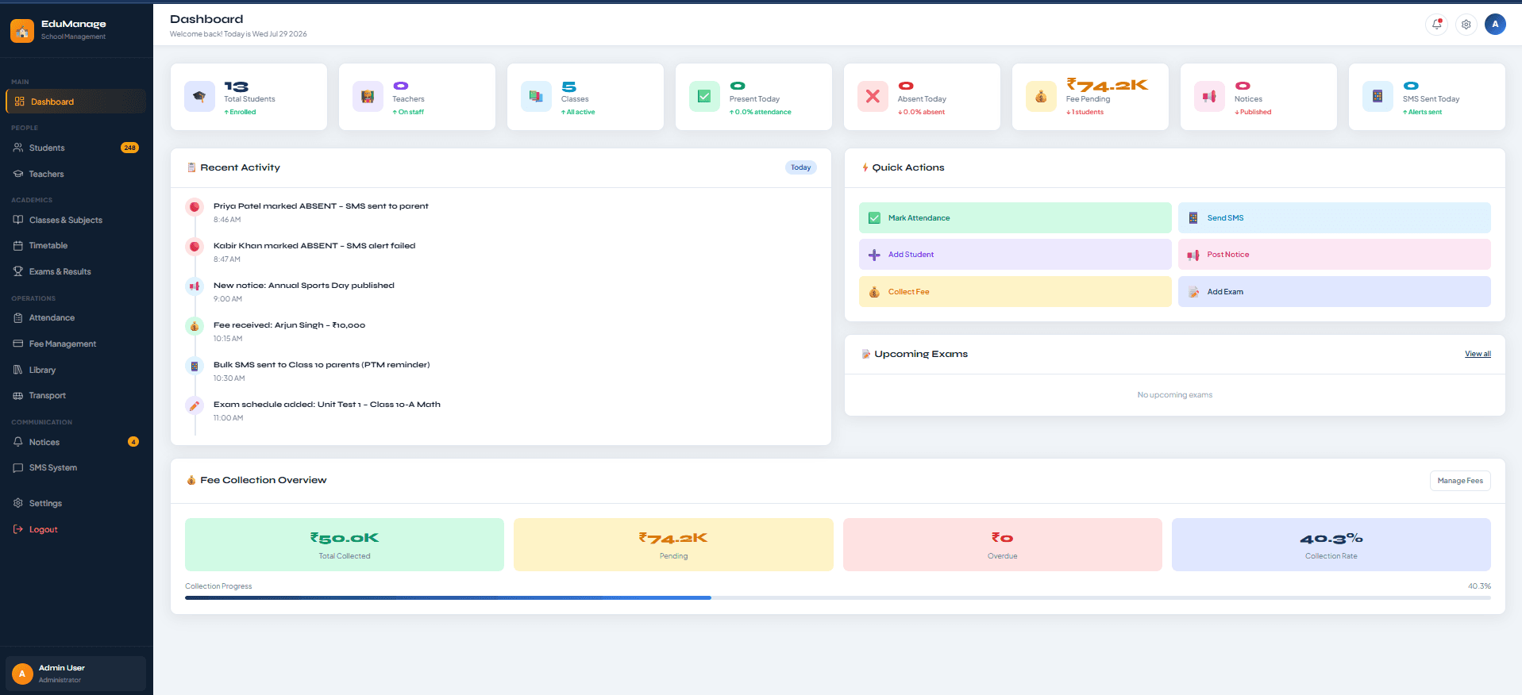Open View all upcoming exams link
1522x695 pixels.
click(x=1478, y=354)
